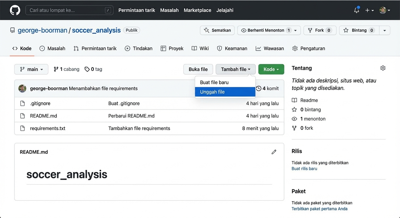The height and width of the screenshot is (218, 400).
Task: Switch to the Kode tab
Action: click(22, 49)
